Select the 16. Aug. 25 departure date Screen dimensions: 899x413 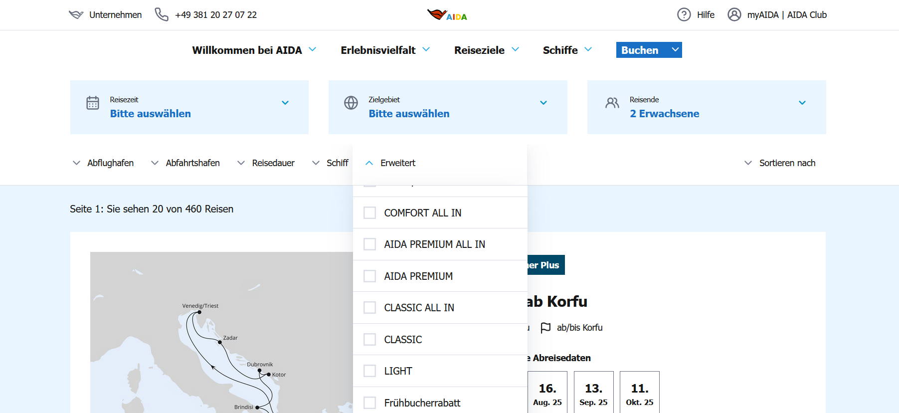[x=547, y=392]
